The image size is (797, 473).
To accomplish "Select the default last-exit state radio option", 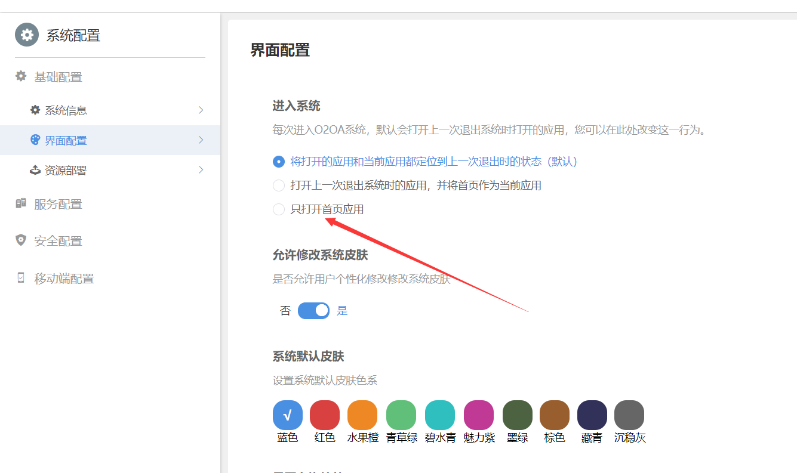I will click(279, 162).
